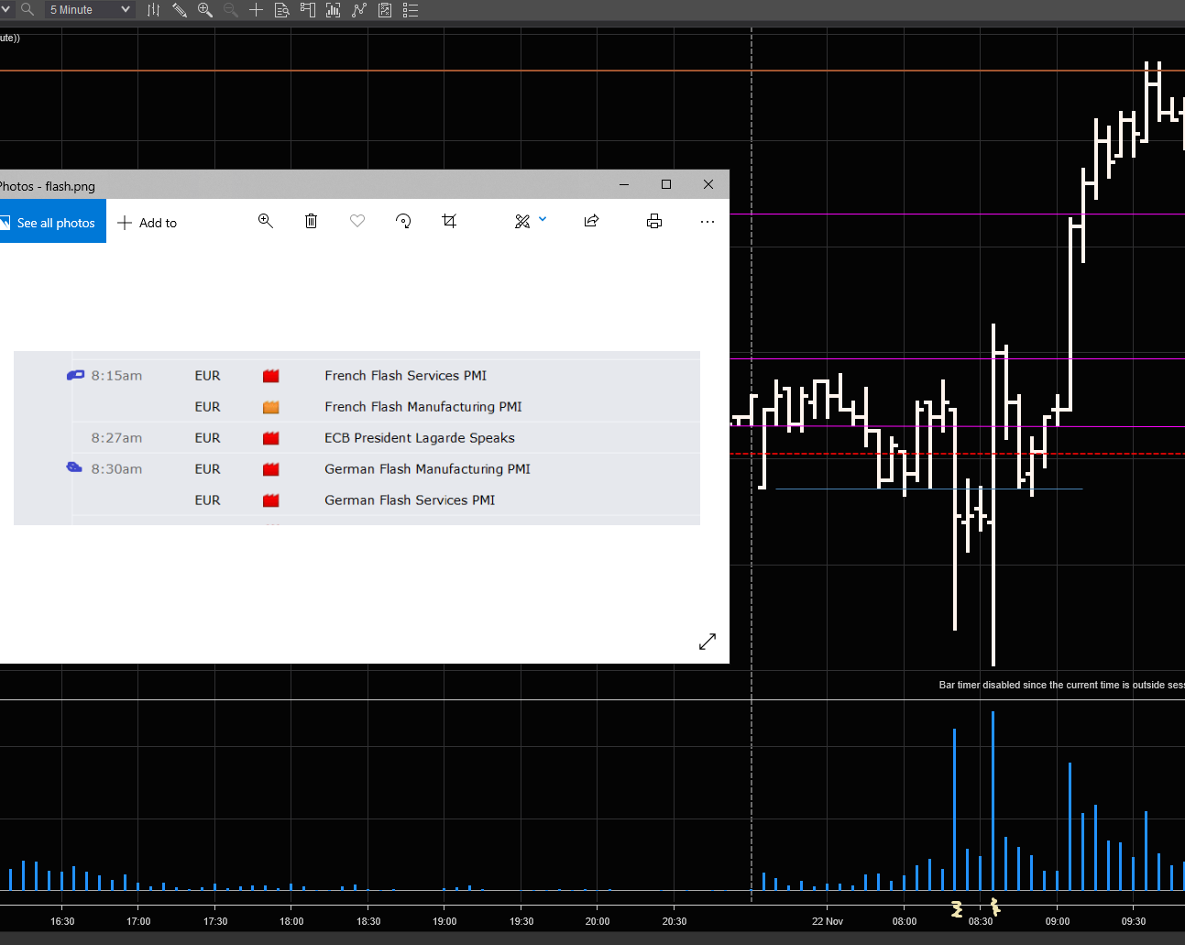Click the share icon in Photos
Viewport: 1185px width, 945px height.
[591, 221]
